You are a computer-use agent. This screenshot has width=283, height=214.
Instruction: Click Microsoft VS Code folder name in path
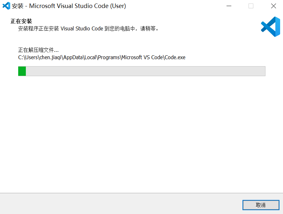point(142,58)
